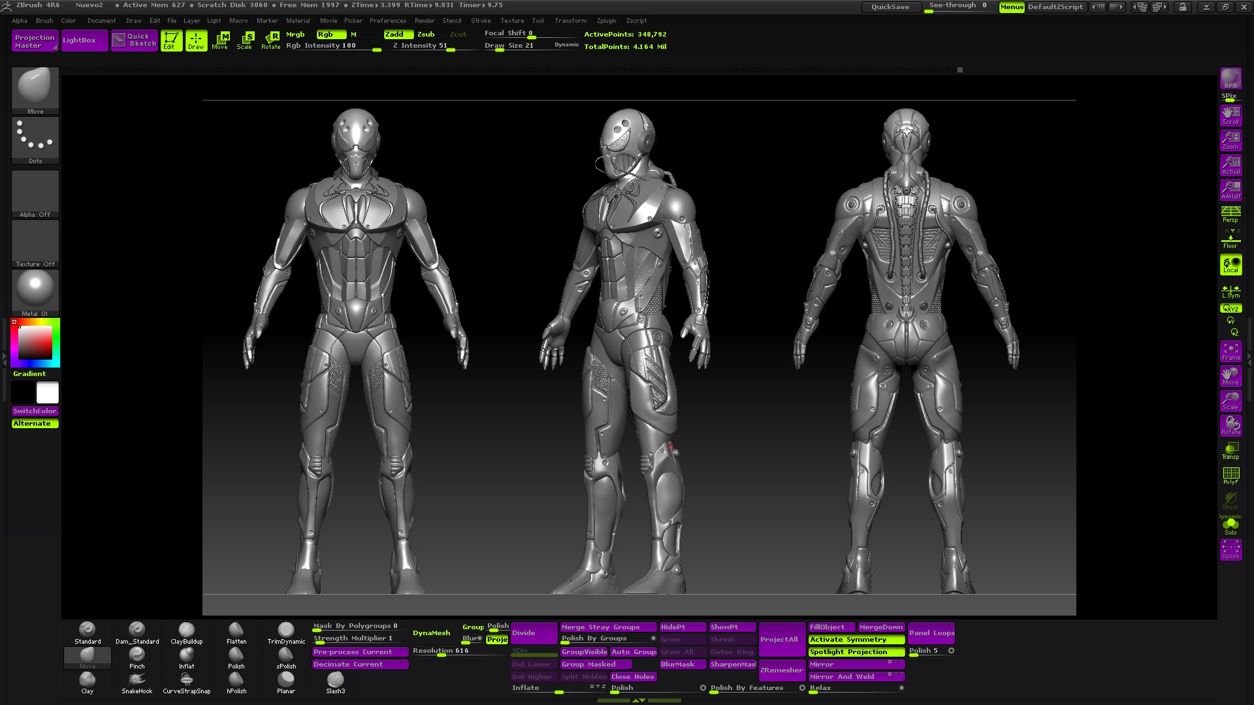
Task: Enable Quick Sketch mode
Action: (x=134, y=41)
